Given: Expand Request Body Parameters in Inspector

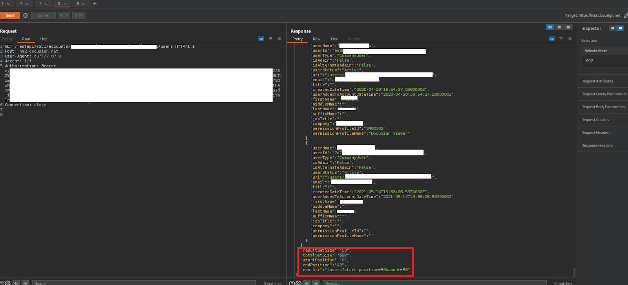Looking at the screenshot, I should click(x=602, y=107).
